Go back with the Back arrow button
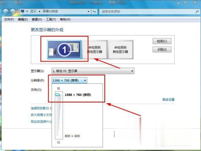 click(6, 12)
